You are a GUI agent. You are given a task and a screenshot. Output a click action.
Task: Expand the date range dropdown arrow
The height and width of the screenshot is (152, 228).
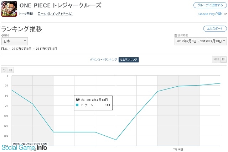point(224,41)
